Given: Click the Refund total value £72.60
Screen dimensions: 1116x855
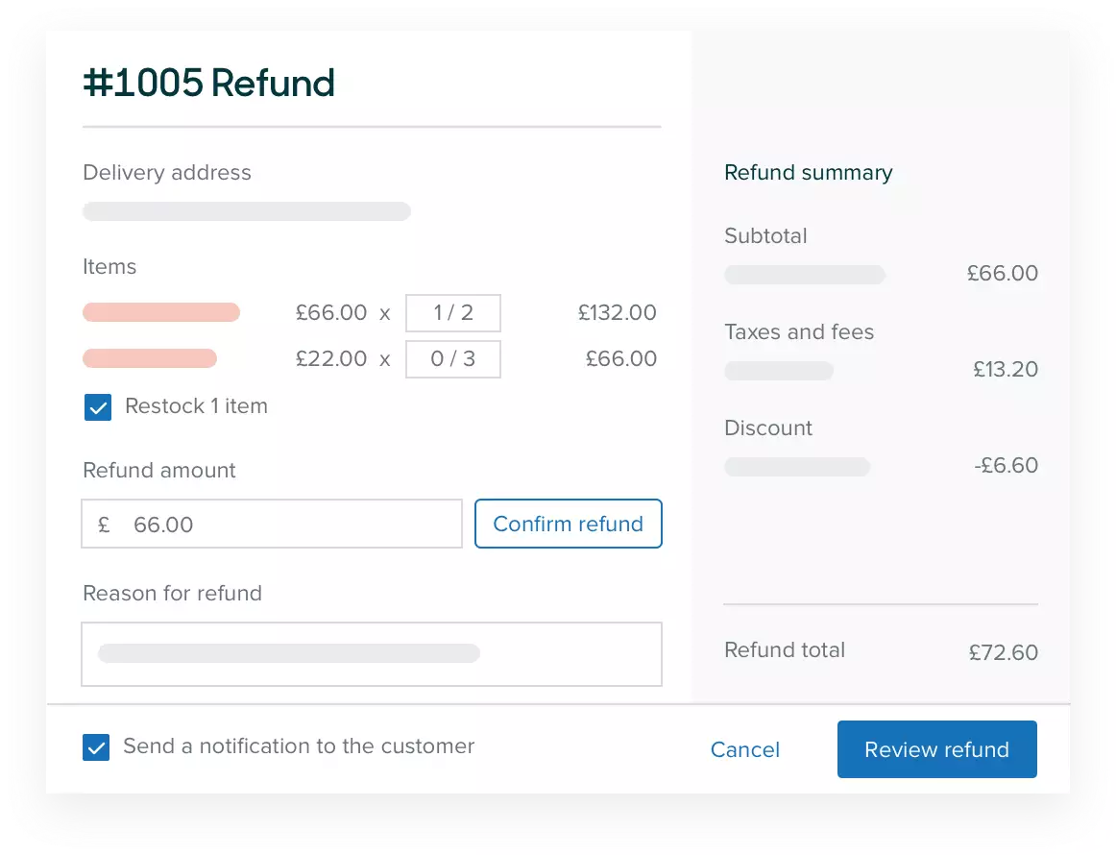Looking at the screenshot, I should pyautogui.click(x=1004, y=652).
